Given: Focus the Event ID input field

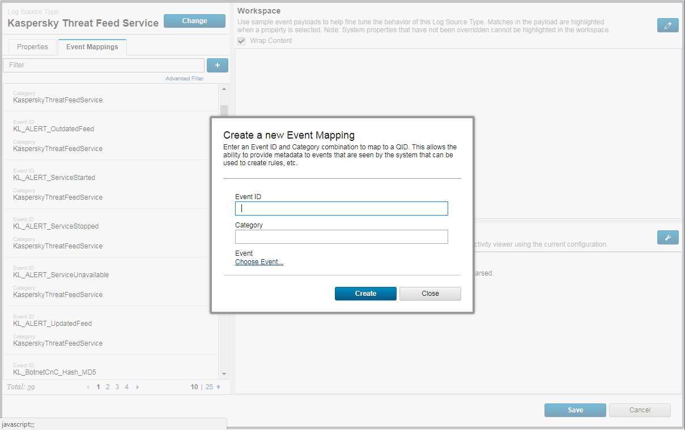Looking at the screenshot, I should 342,208.
